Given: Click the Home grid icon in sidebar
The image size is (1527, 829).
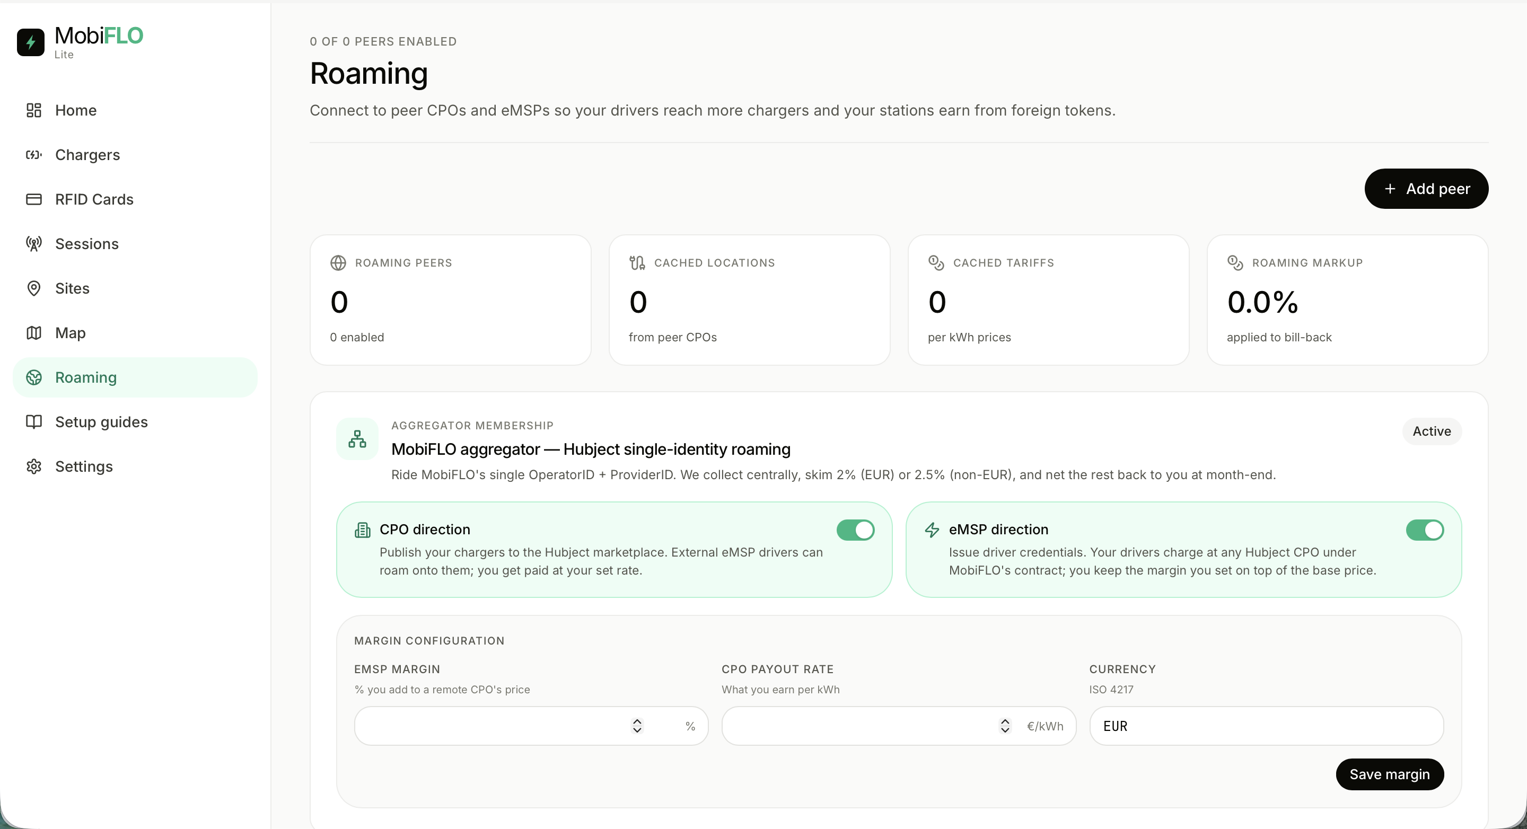Looking at the screenshot, I should point(34,110).
